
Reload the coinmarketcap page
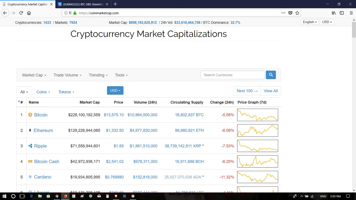21,13
